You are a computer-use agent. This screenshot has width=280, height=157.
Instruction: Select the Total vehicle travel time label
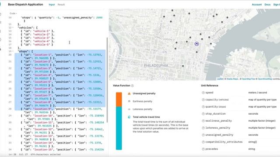click(x=146, y=117)
